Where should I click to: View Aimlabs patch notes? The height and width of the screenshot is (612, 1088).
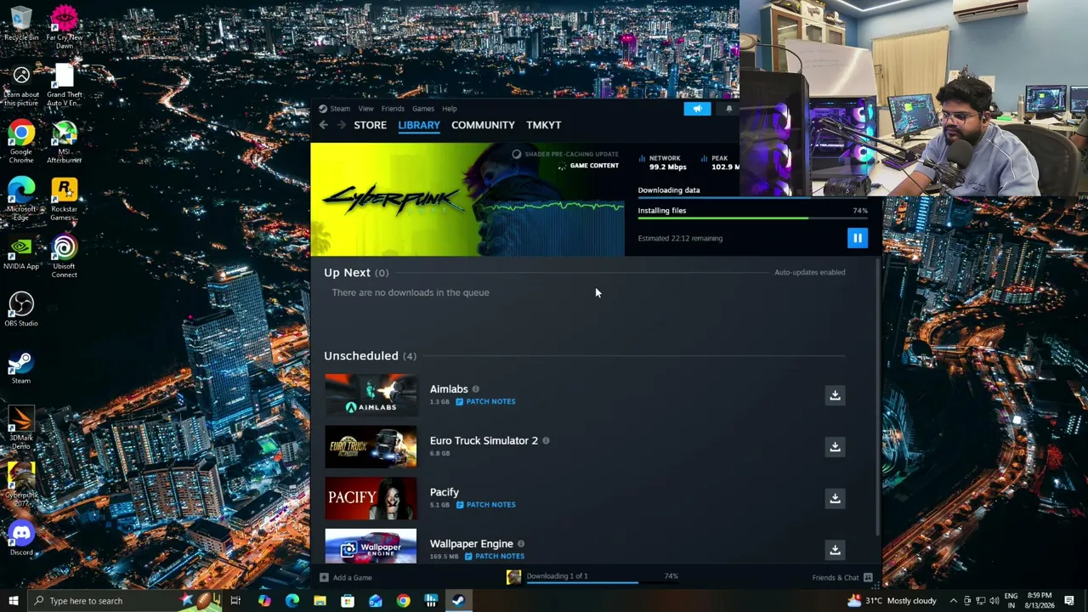485,401
